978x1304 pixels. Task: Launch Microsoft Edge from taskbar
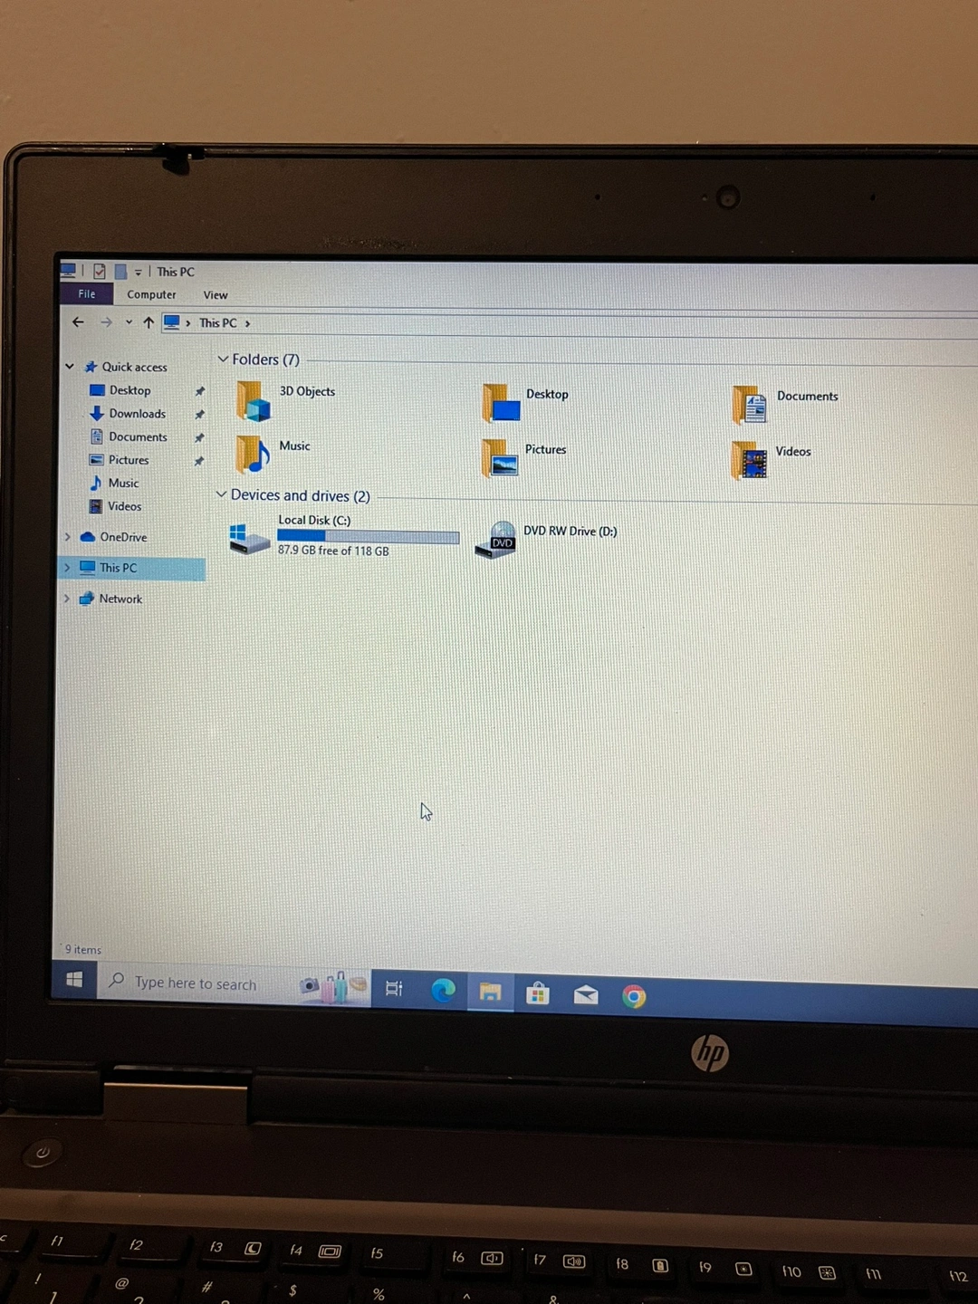tap(443, 991)
